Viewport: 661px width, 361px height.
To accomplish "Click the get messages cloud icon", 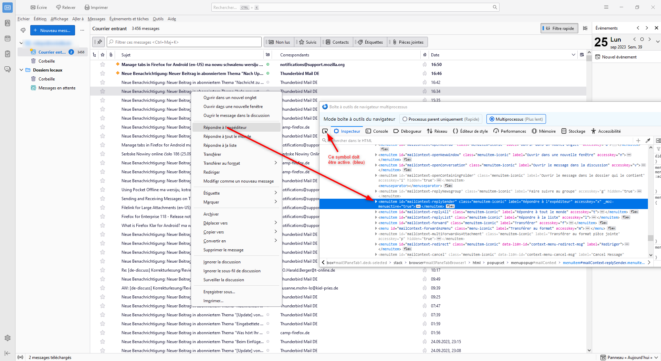I will [23, 30].
